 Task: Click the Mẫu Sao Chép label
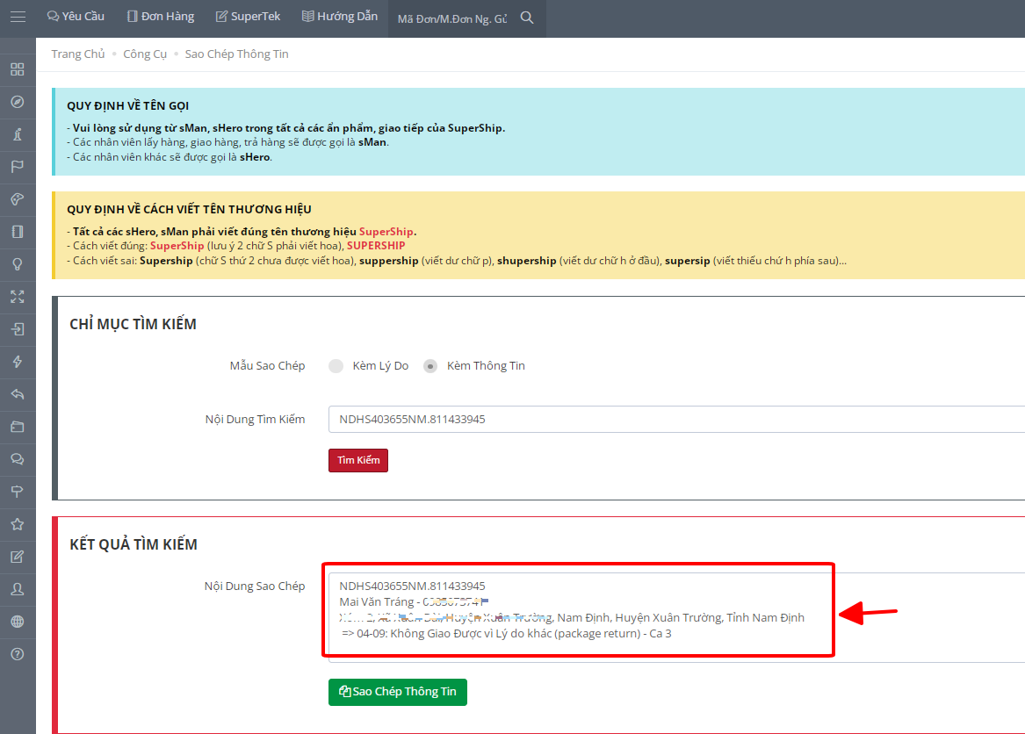[x=267, y=366]
